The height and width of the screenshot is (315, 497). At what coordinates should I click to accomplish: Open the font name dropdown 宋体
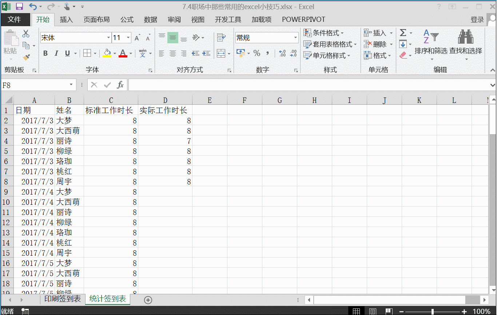[108, 38]
